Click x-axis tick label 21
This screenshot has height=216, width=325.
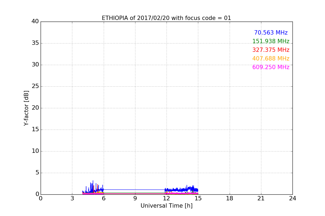pyautogui.click(x=261, y=198)
